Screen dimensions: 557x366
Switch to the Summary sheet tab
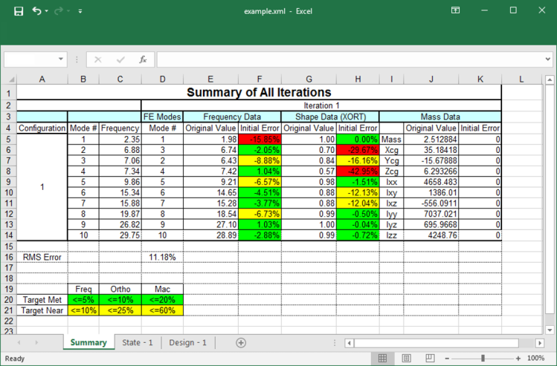88,342
